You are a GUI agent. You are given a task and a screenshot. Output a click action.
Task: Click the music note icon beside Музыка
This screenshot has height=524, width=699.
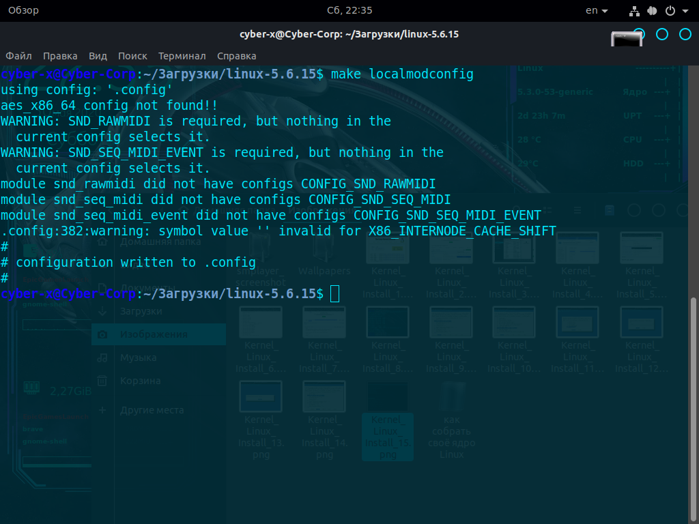point(102,358)
